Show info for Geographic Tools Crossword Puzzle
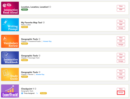The height and width of the screenshot is (99, 130). [40, 39]
